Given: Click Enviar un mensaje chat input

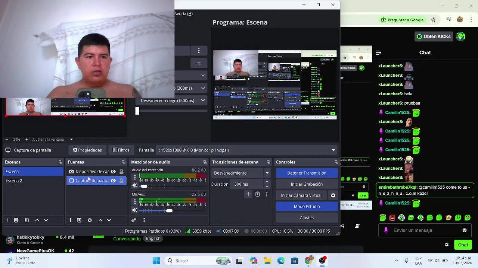Looking at the screenshot, I should tap(426, 230).
